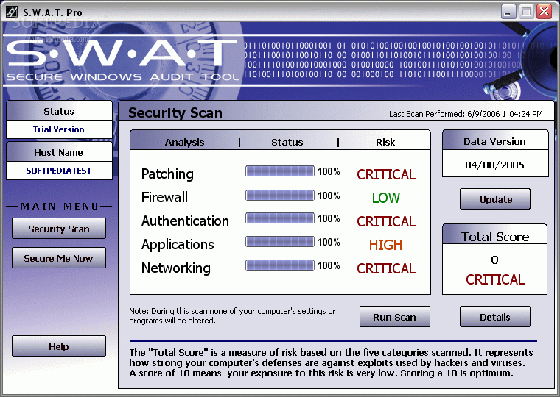Image resolution: width=560 pixels, height=397 pixels.
Task: Click the Firewall progress bar
Action: pos(280,196)
